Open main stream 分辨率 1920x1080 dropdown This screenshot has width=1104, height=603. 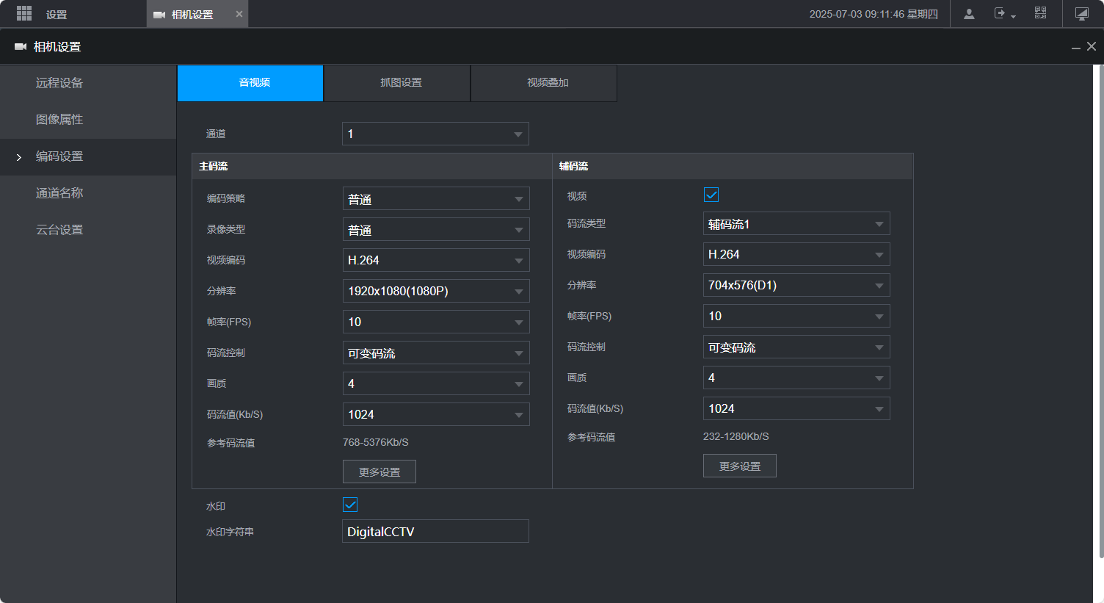tap(436, 291)
